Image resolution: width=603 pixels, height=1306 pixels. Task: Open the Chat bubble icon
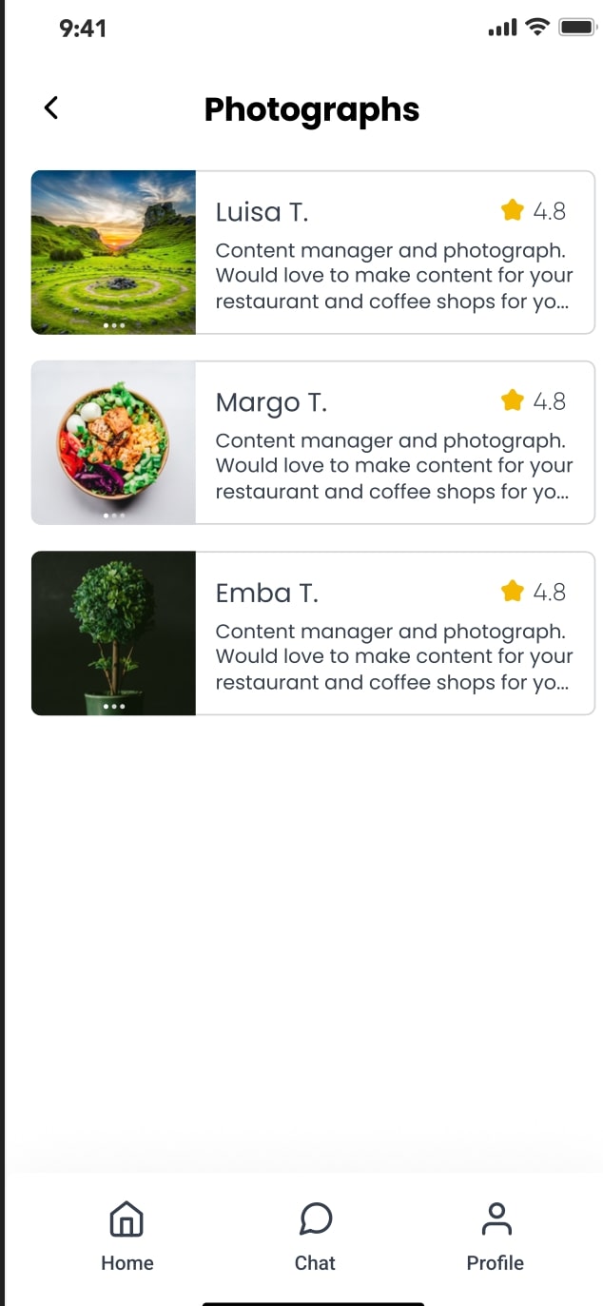click(315, 1218)
